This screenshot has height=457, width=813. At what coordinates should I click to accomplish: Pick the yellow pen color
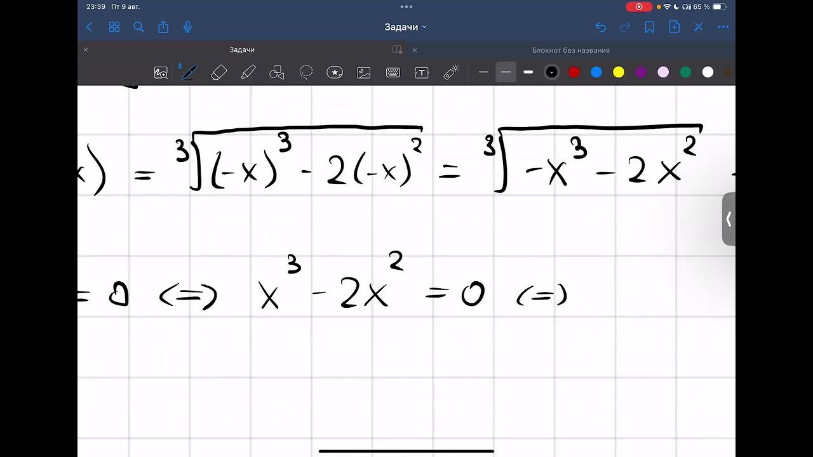coord(619,72)
